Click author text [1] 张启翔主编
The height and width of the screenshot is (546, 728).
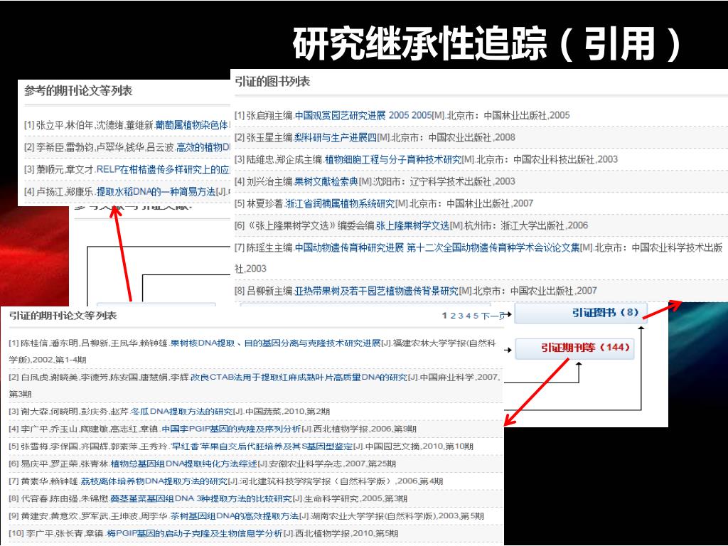[263, 115]
